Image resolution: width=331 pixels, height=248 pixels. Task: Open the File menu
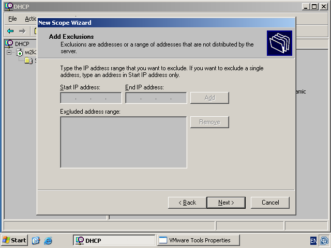pos(12,19)
